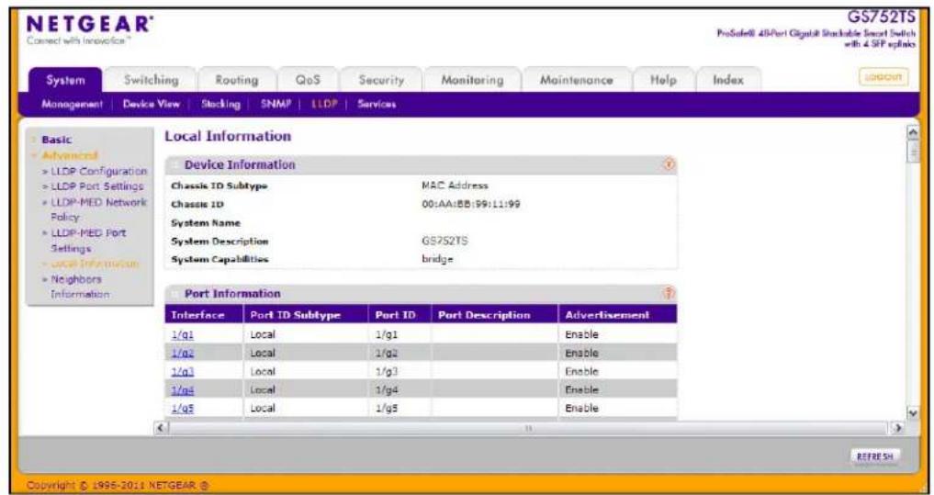Image resolution: width=934 pixels, height=495 pixels.
Task: Switch to the Maintenance tab
Action: pos(576,80)
